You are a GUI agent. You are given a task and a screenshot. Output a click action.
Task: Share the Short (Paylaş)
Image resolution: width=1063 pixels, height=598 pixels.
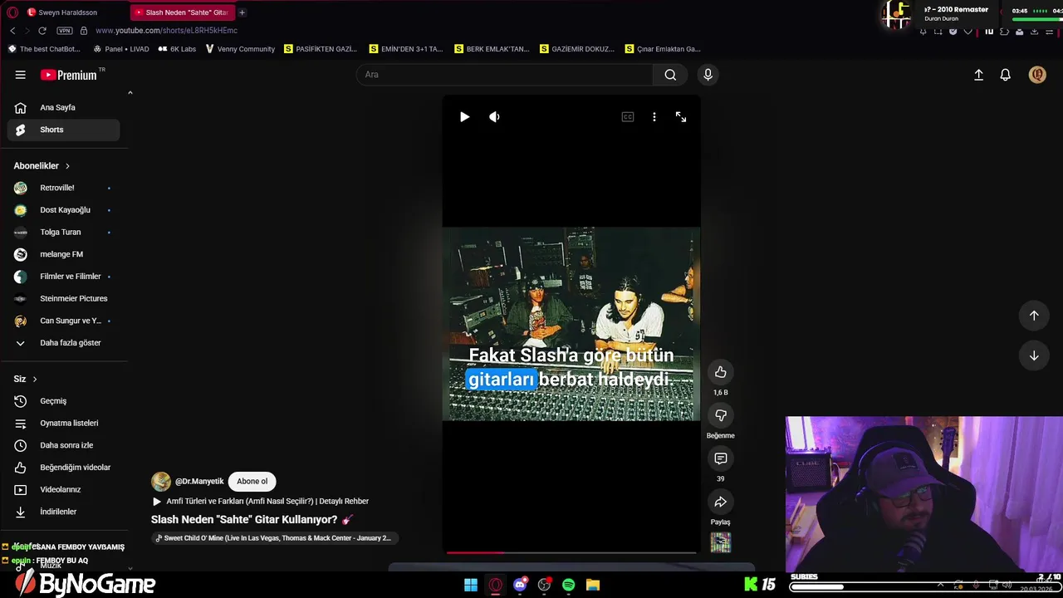pos(720,502)
